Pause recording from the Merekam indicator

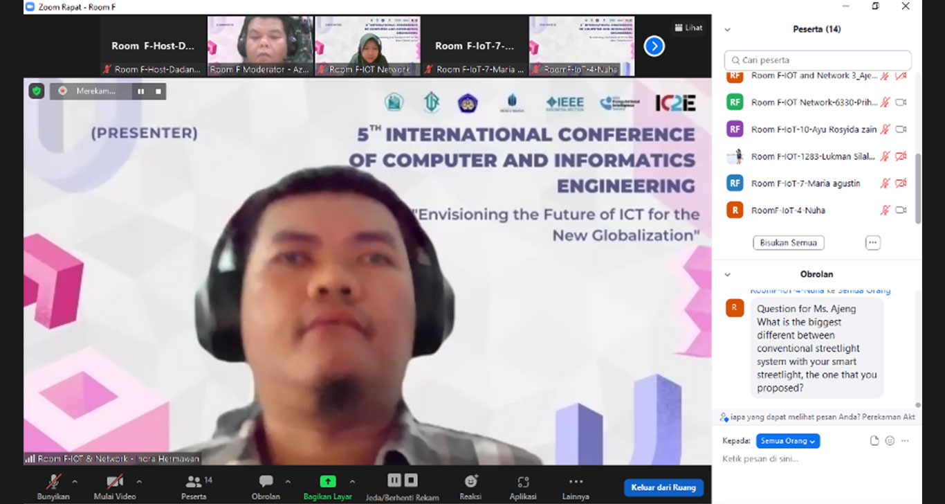[141, 91]
